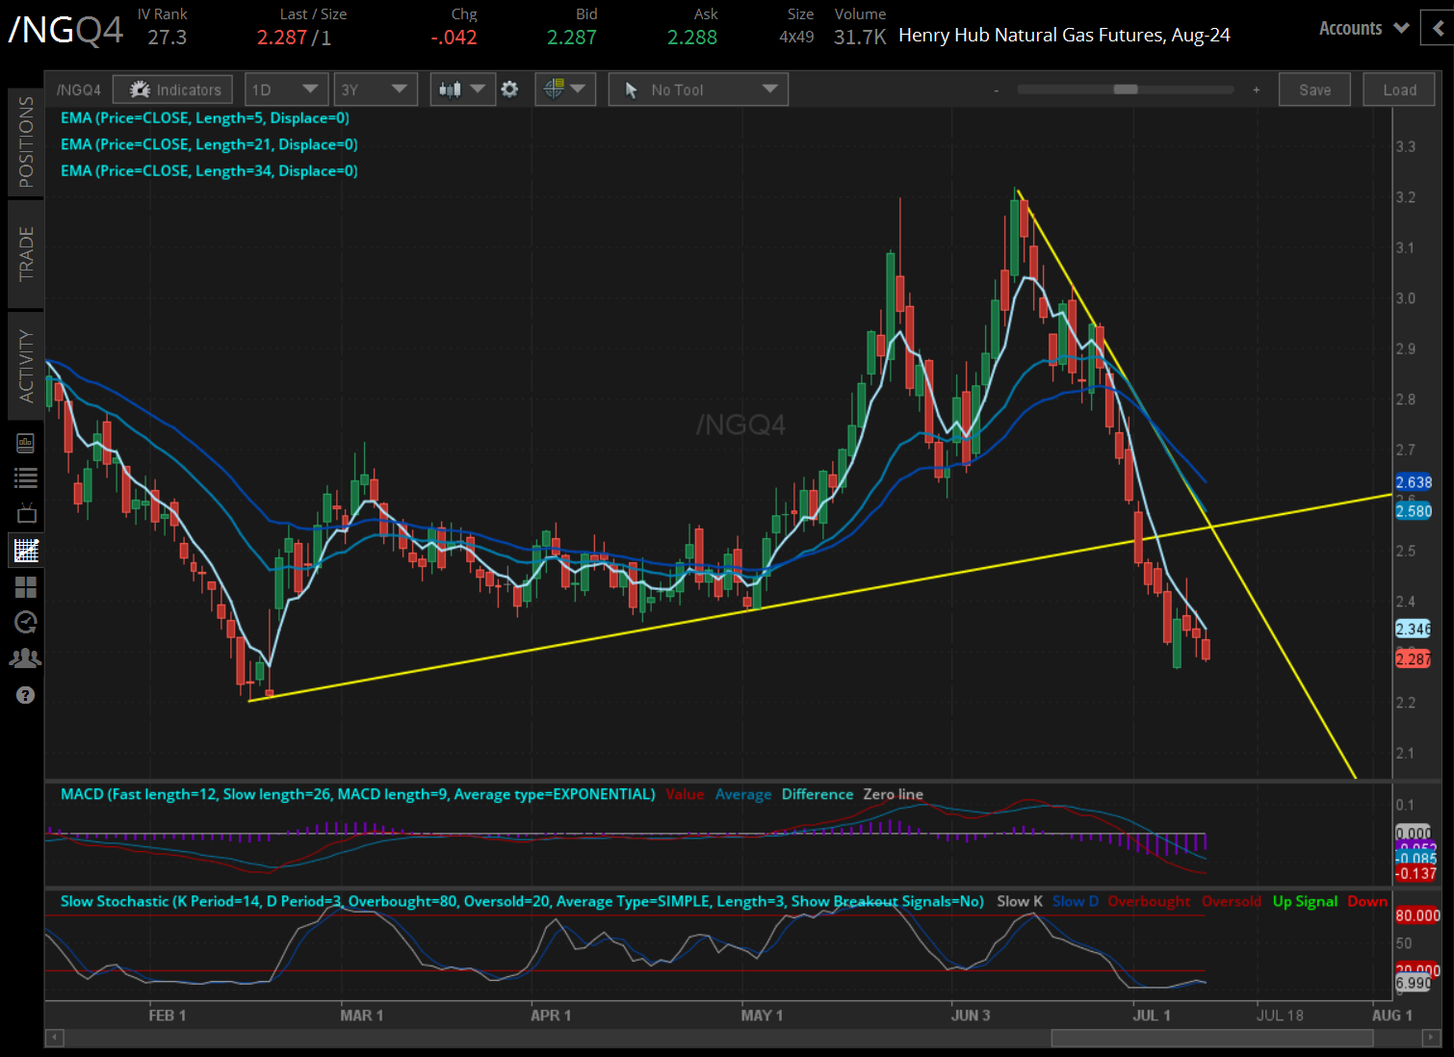Open the TV media icon in sidebar
The image size is (1454, 1057).
point(26,513)
